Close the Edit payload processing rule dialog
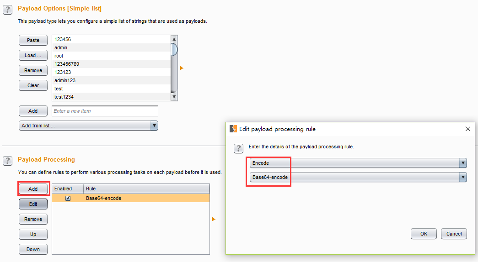 (468, 129)
